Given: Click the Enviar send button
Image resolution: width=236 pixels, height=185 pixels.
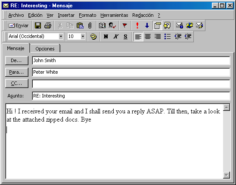Looking at the screenshot, I should pyautogui.click(x=18, y=25).
